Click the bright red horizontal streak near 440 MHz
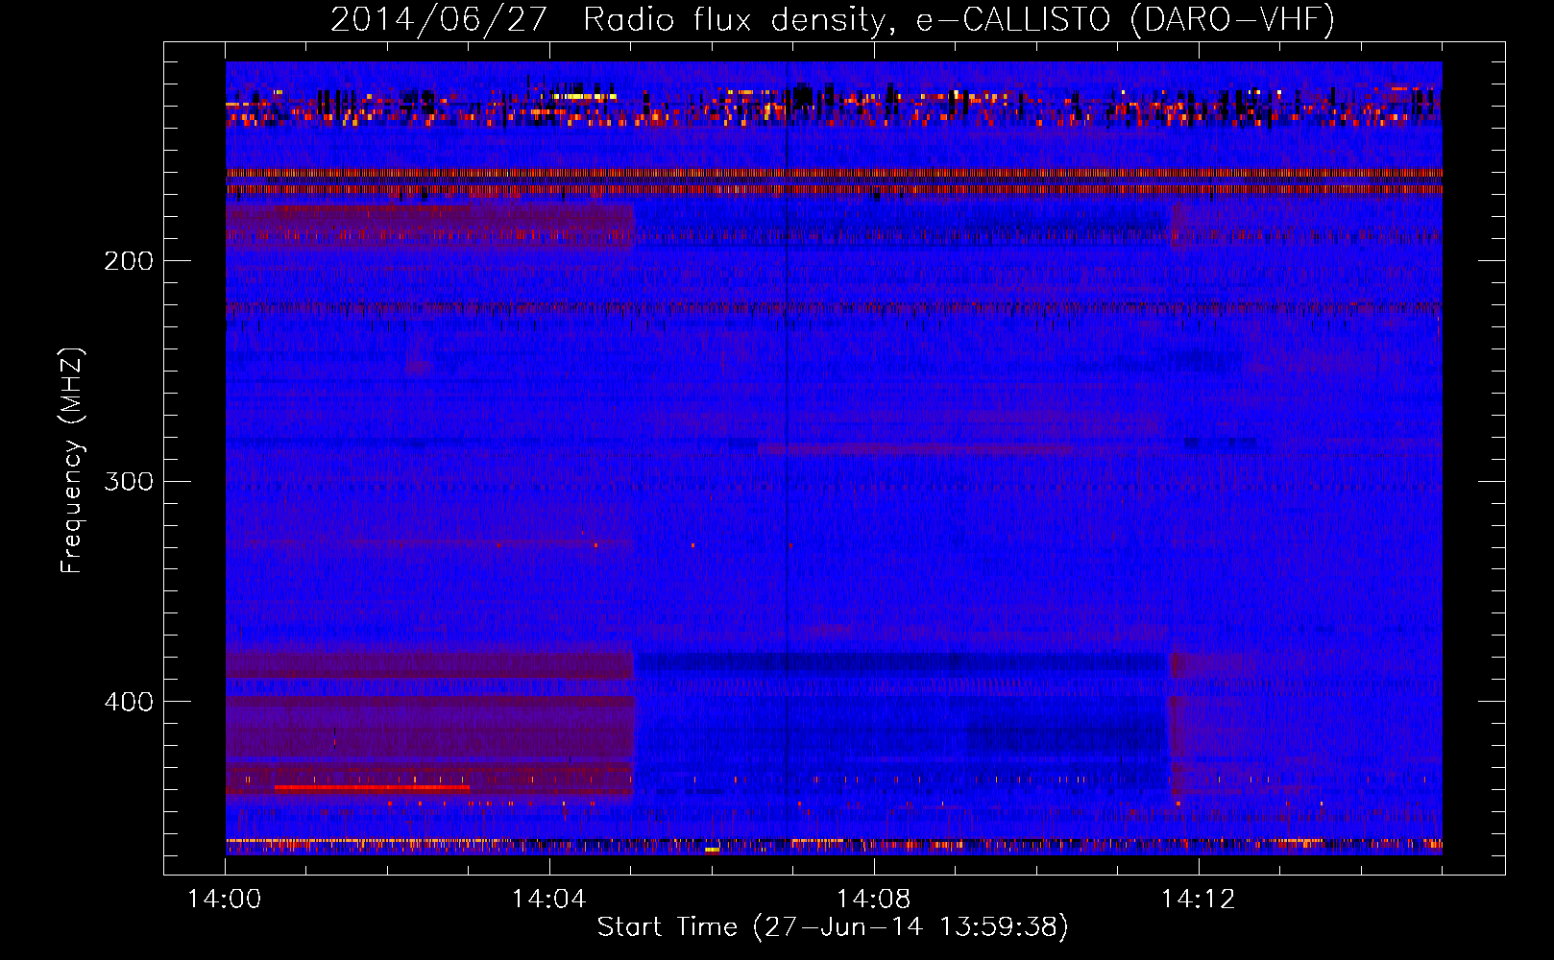The height and width of the screenshot is (960, 1554). click(372, 787)
